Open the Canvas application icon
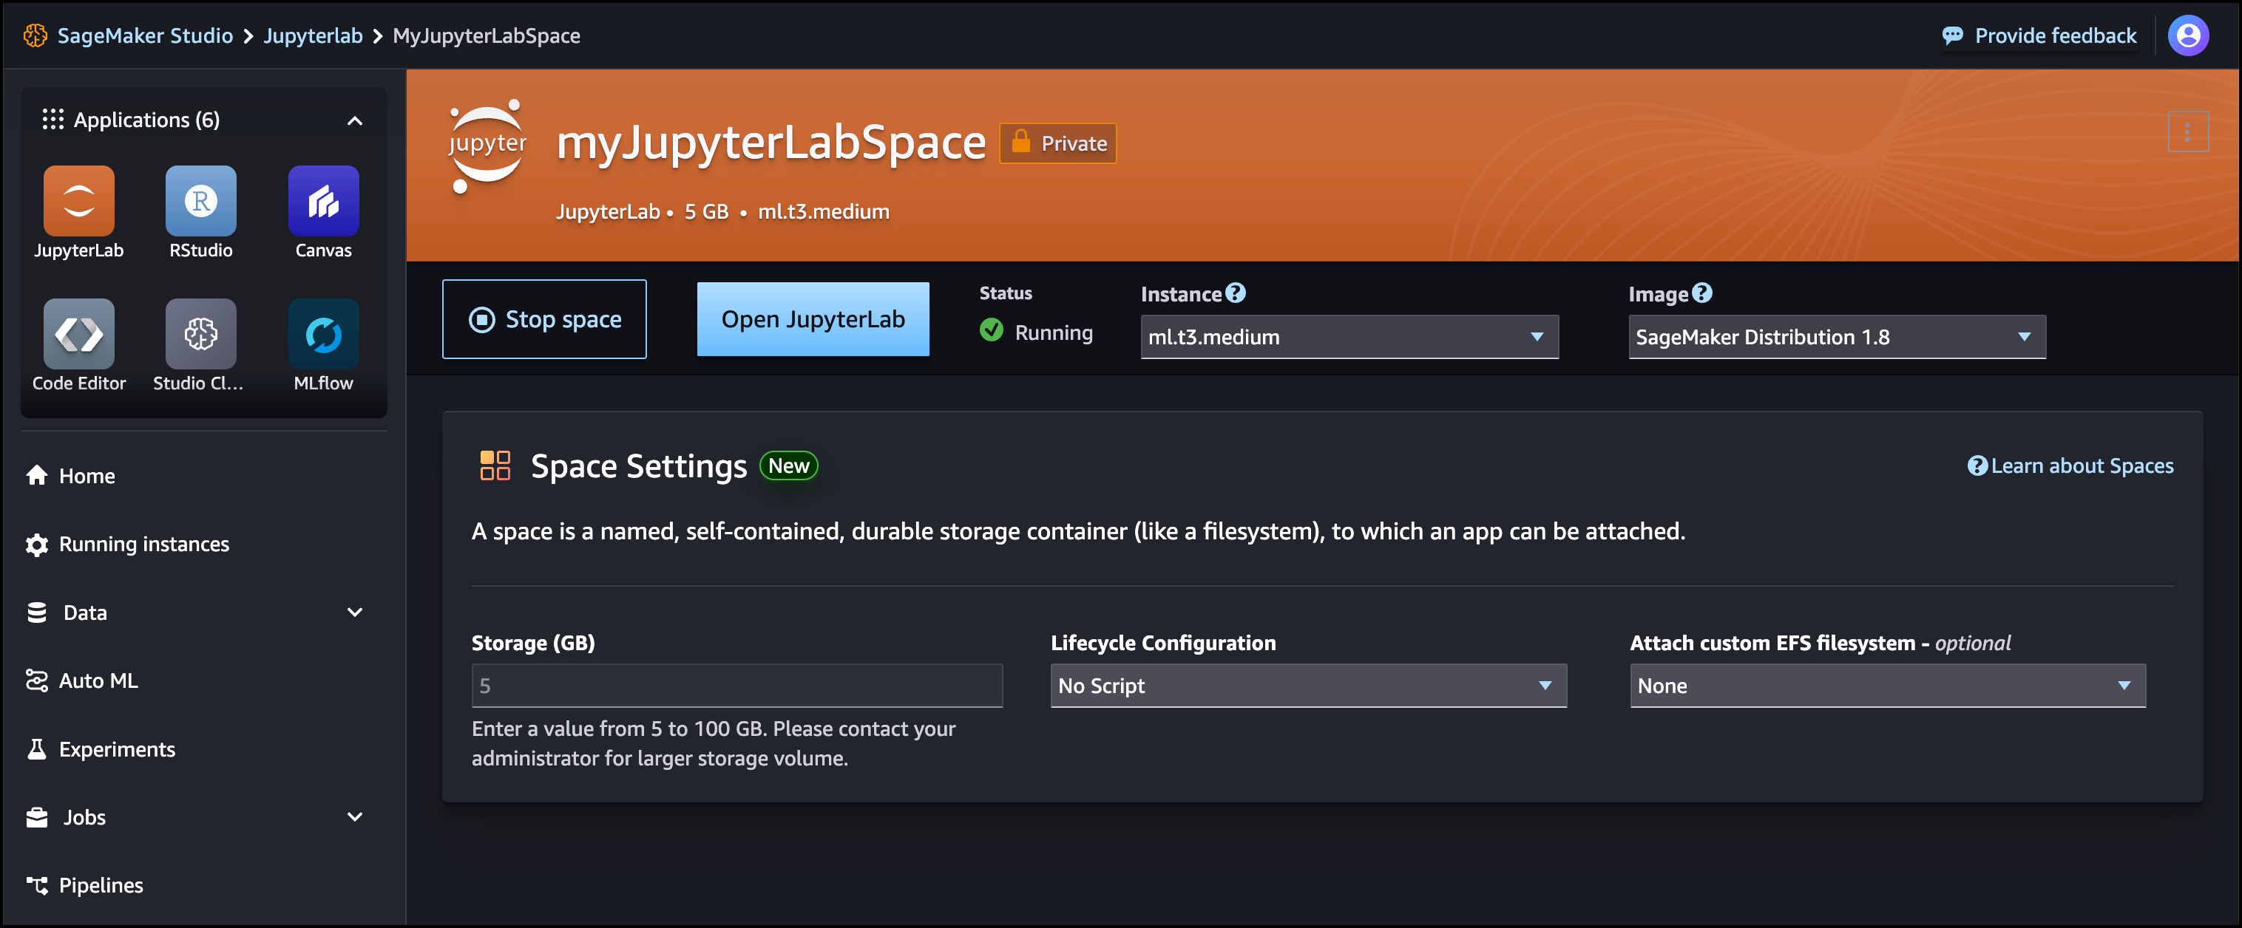The width and height of the screenshot is (2242, 928). click(323, 201)
